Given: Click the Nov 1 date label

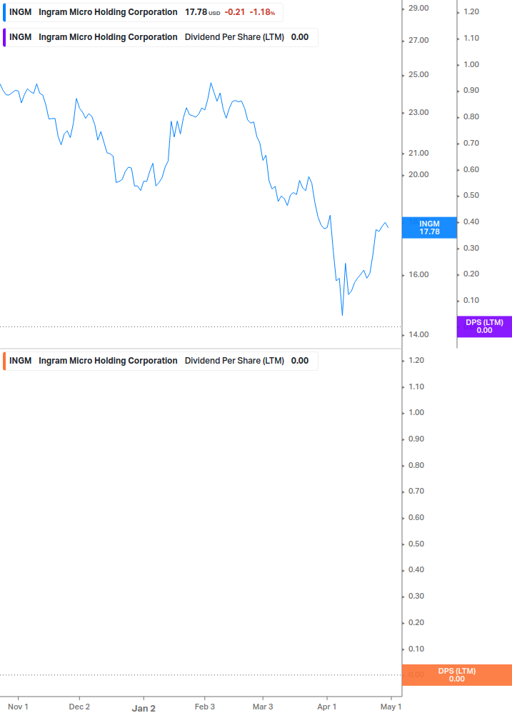Looking at the screenshot, I should pos(19,707).
